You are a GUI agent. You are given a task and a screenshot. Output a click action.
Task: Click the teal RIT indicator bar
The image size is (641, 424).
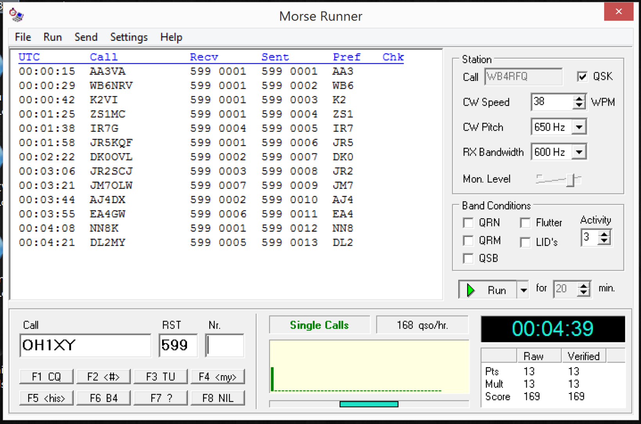coord(369,404)
